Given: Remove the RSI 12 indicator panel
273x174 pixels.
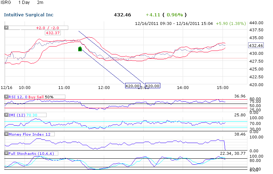Looking at the screenshot, I should click(x=6, y=96).
